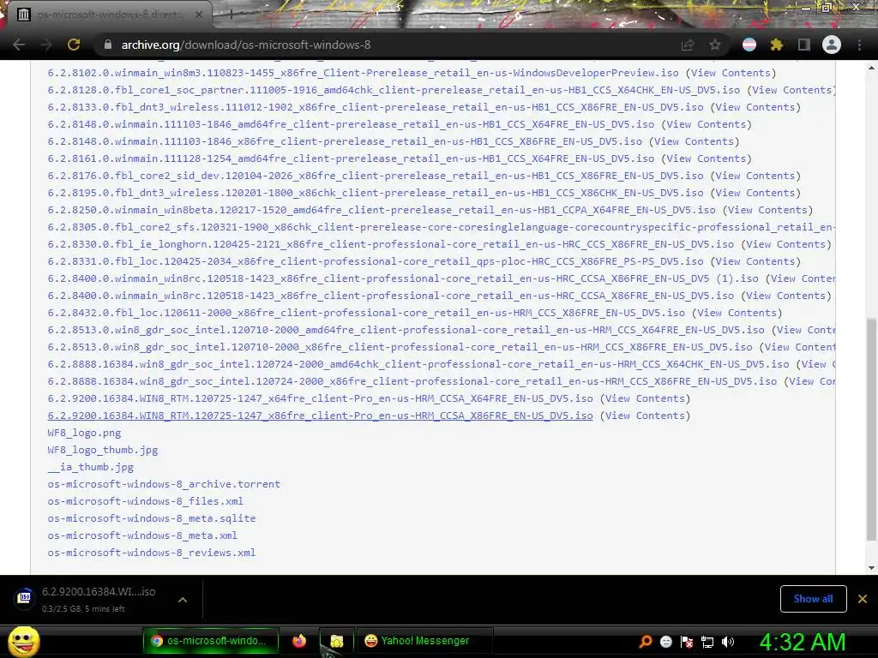
Task: Download 6.2.8161.0 winmain amd64fre iso
Action: coord(351,159)
